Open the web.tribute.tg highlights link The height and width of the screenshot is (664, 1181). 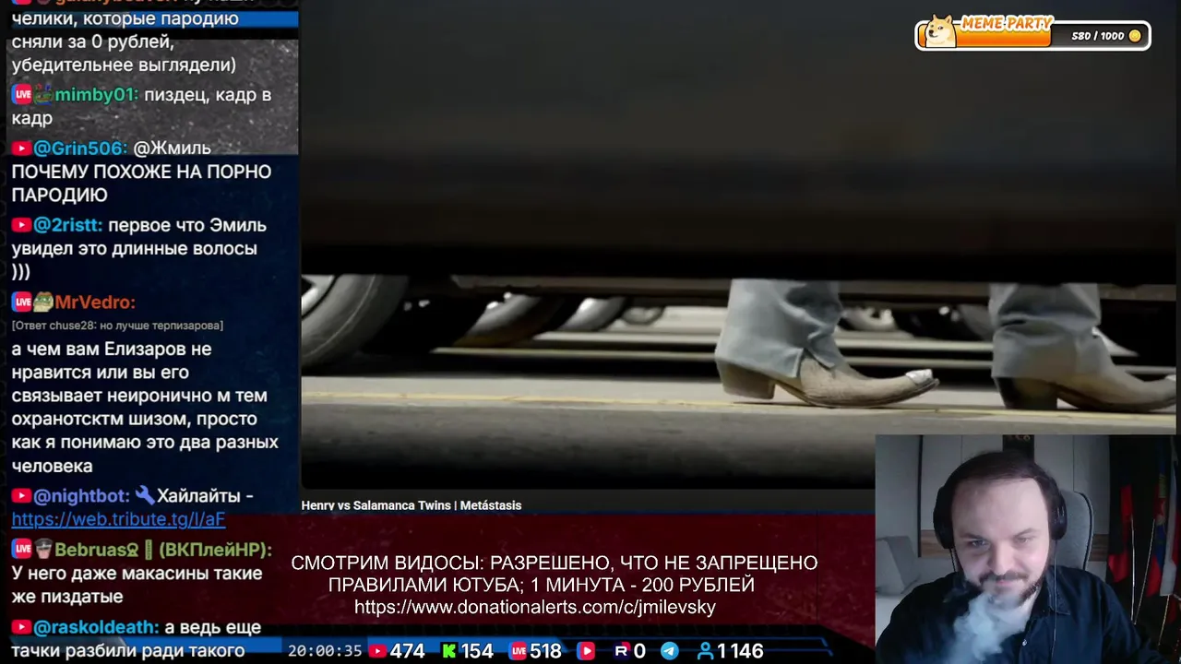click(x=118, y=519)
